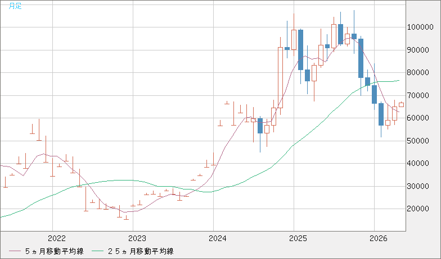This screenshot has width=441, height=259.
Task: Click the 100000 price axis label
Action: click(x=420, y=27)
